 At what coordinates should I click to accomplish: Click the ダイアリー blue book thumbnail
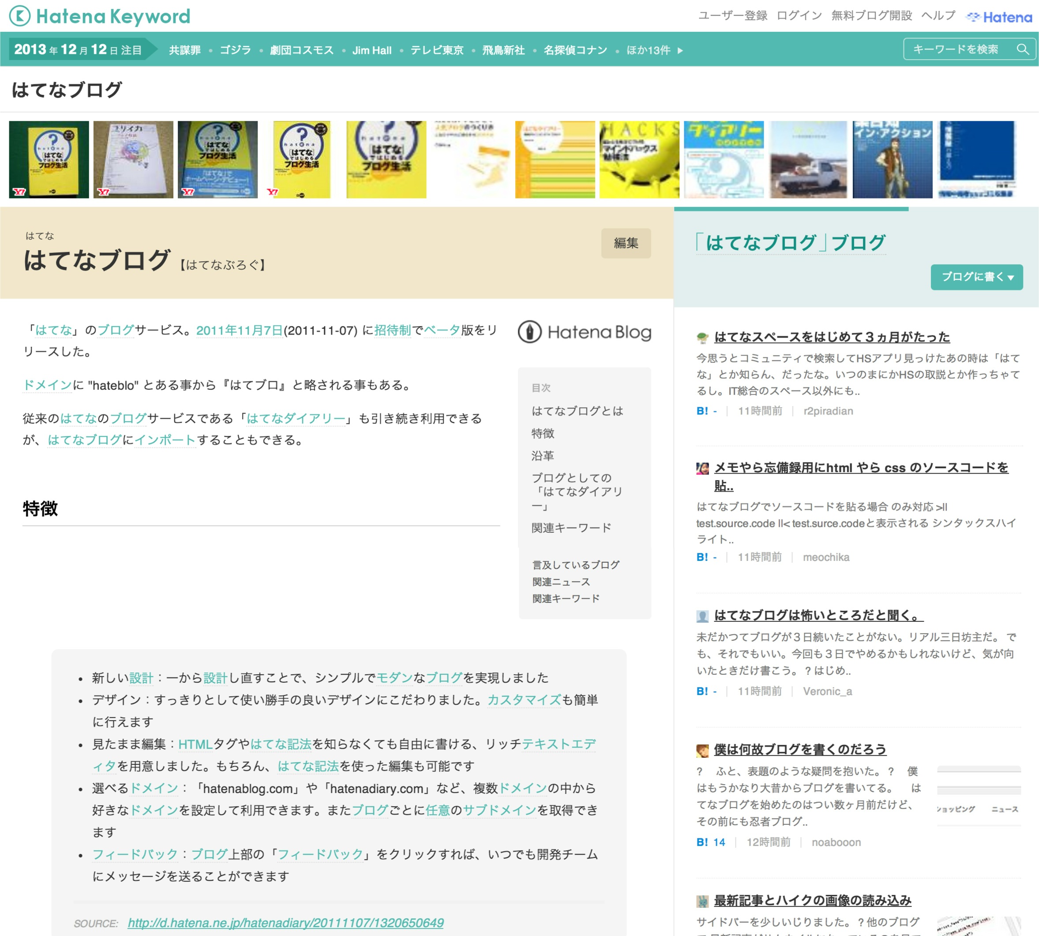coord(724,159)
